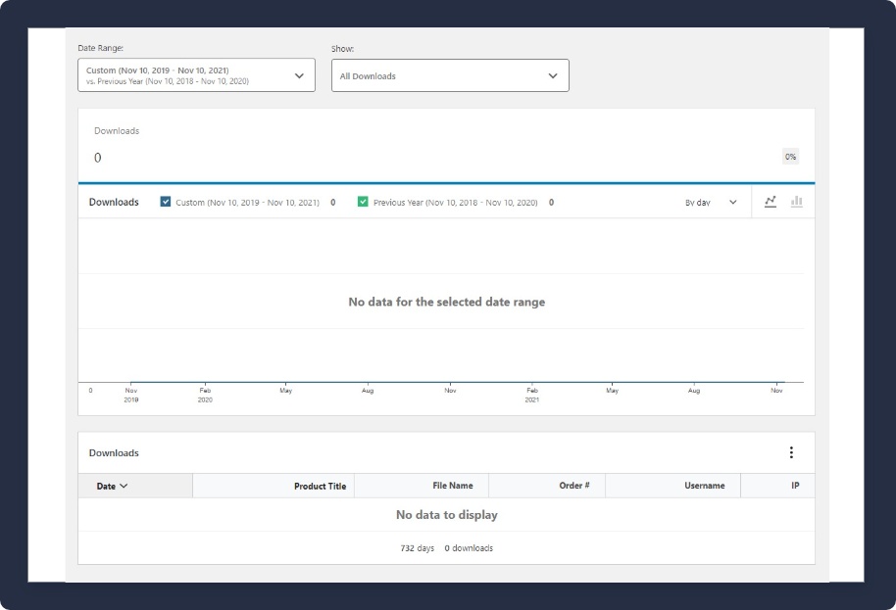Open the Date Range dropdown
Image resolution: width=896 pixels, height=610 pixels.
[x=196, y=75]
